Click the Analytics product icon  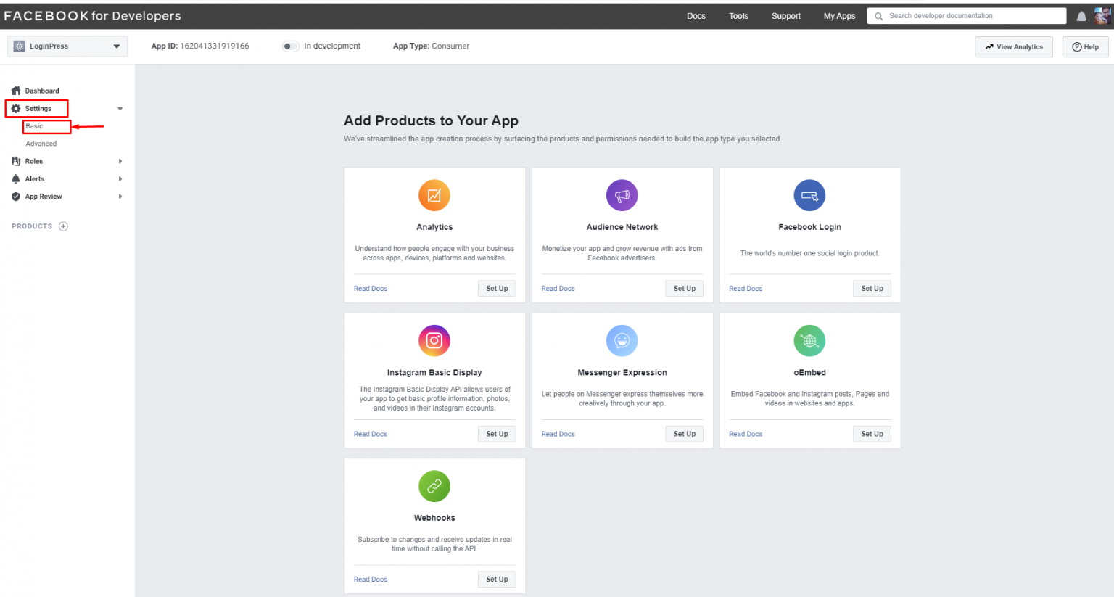(434, 194)
